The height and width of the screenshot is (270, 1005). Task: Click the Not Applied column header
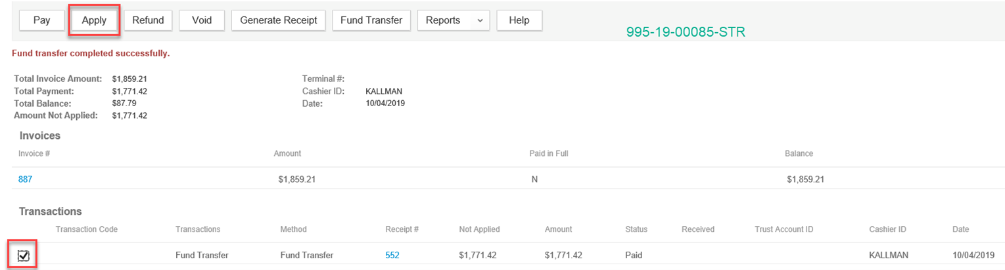tap(479, 229)
